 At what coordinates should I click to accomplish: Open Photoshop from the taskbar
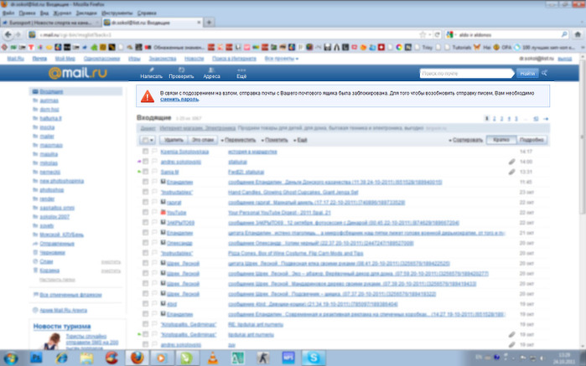pos(36,358)
